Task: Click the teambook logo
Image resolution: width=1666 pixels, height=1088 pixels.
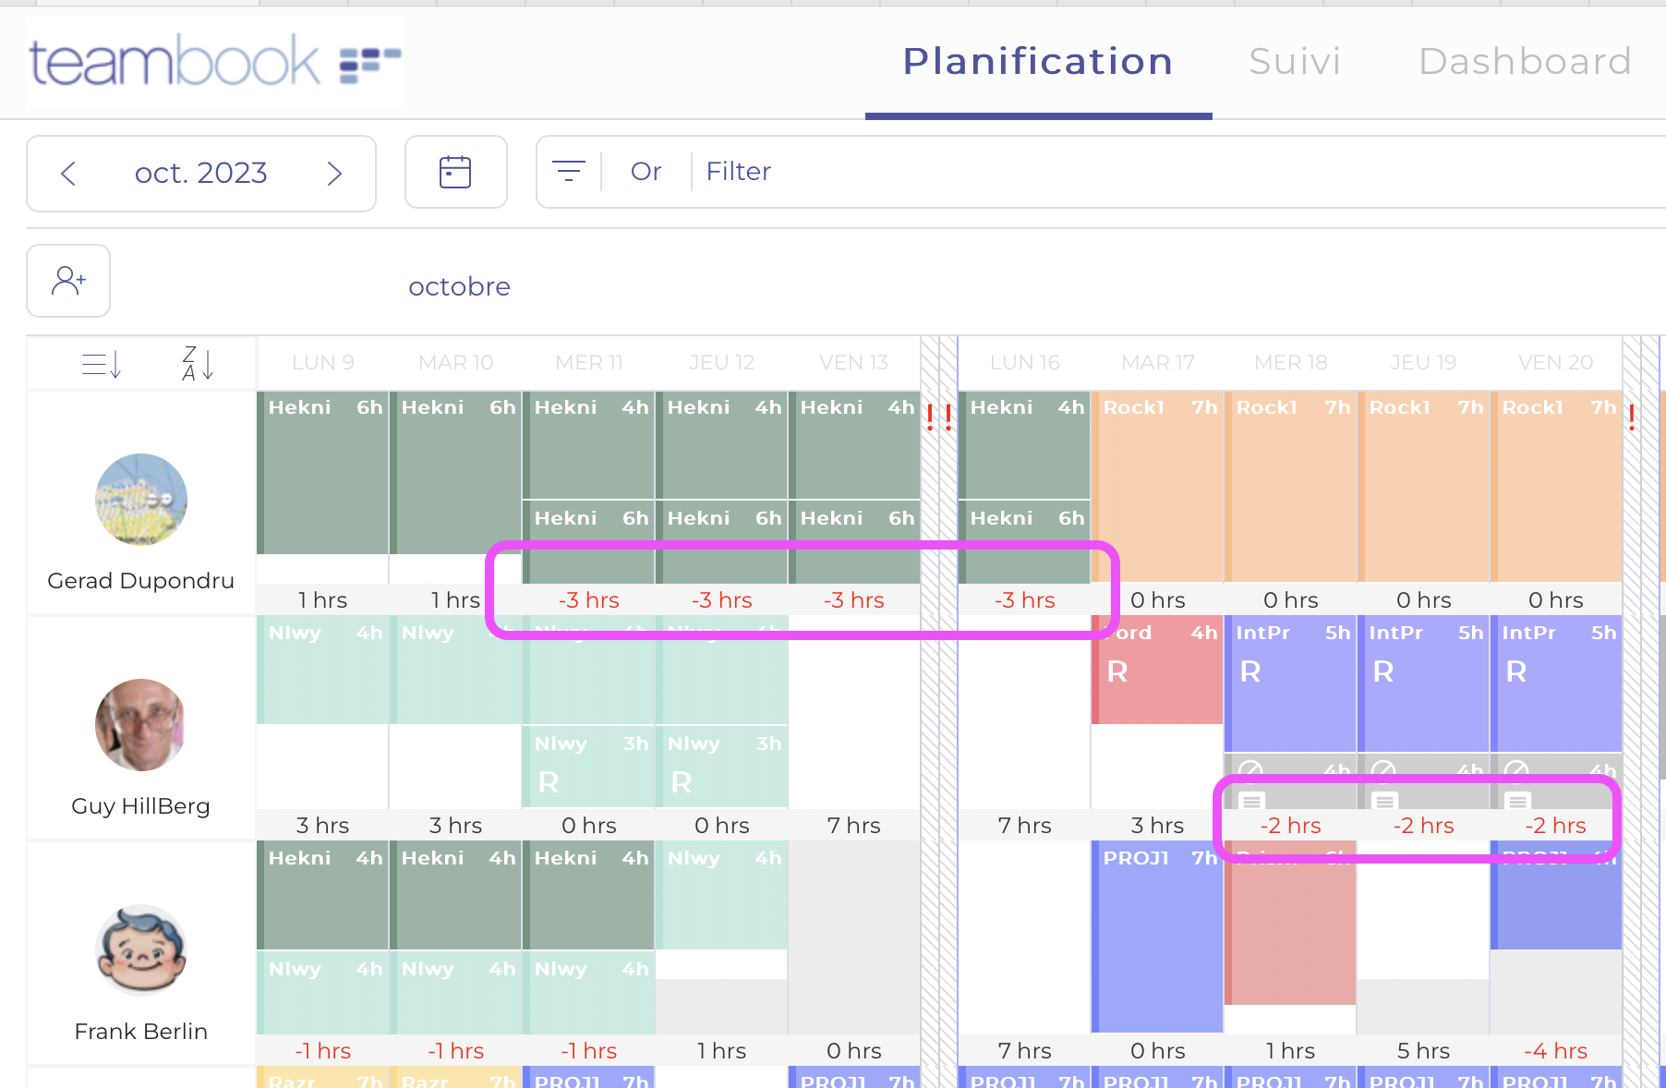Action: pyautogui.click(x=214, y=62)
